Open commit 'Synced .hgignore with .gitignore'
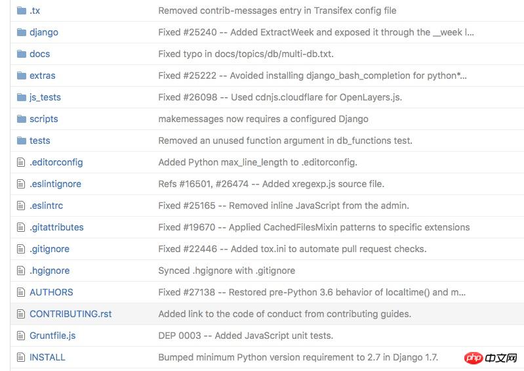This screenshot has height=371, width=524. (x=226, y=271)
